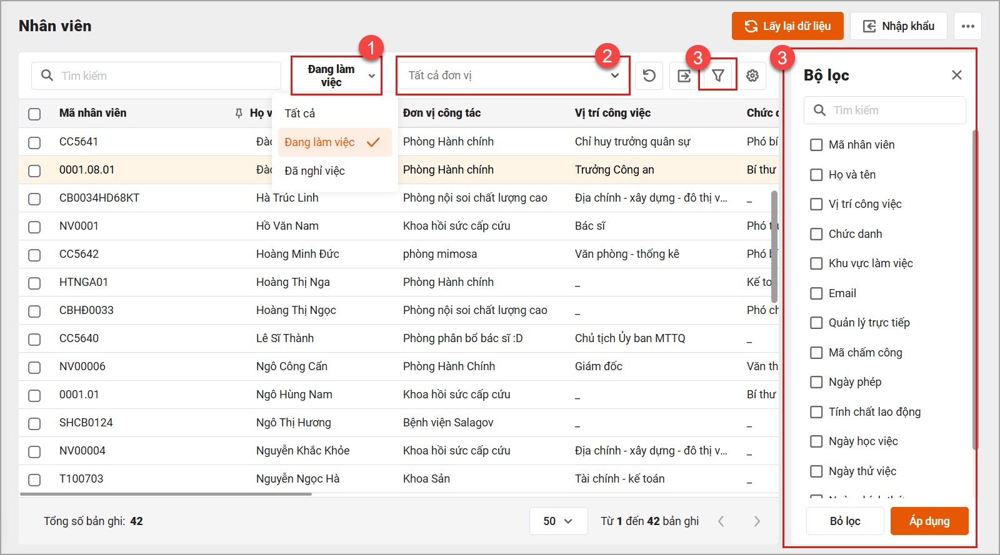Click the Áp dụng button
Viewport: 1000px width, 555px height.
pyautogui.click(x=929, y=521)
